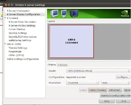Click the Reset button
Viewport: 131px width, 105px height.
[x=127, y=90]
